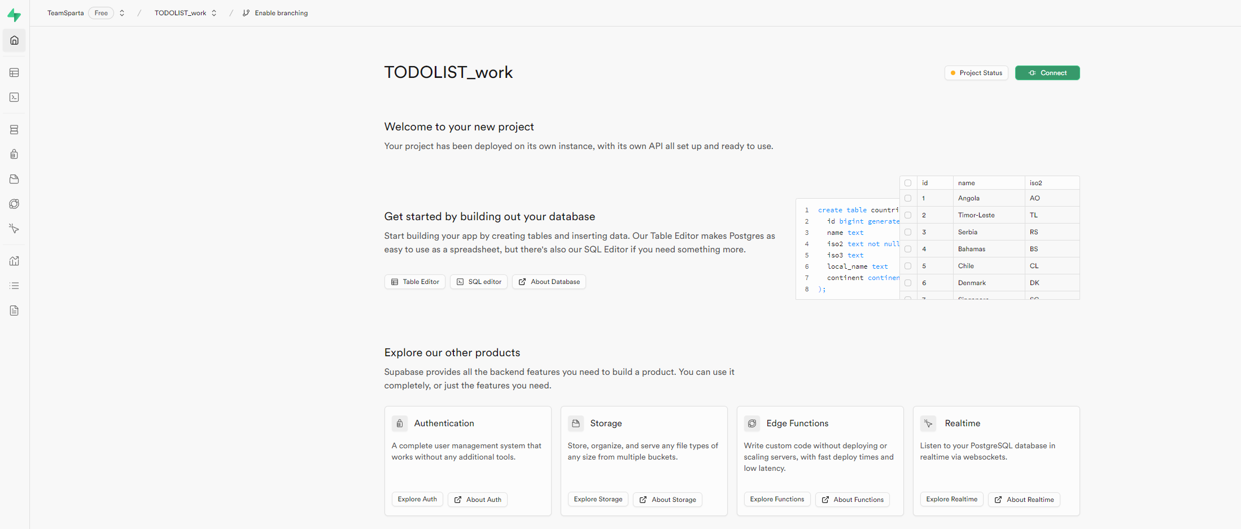Open About Database link
This screenshot has width=1241, height=529.
(549, 282)
